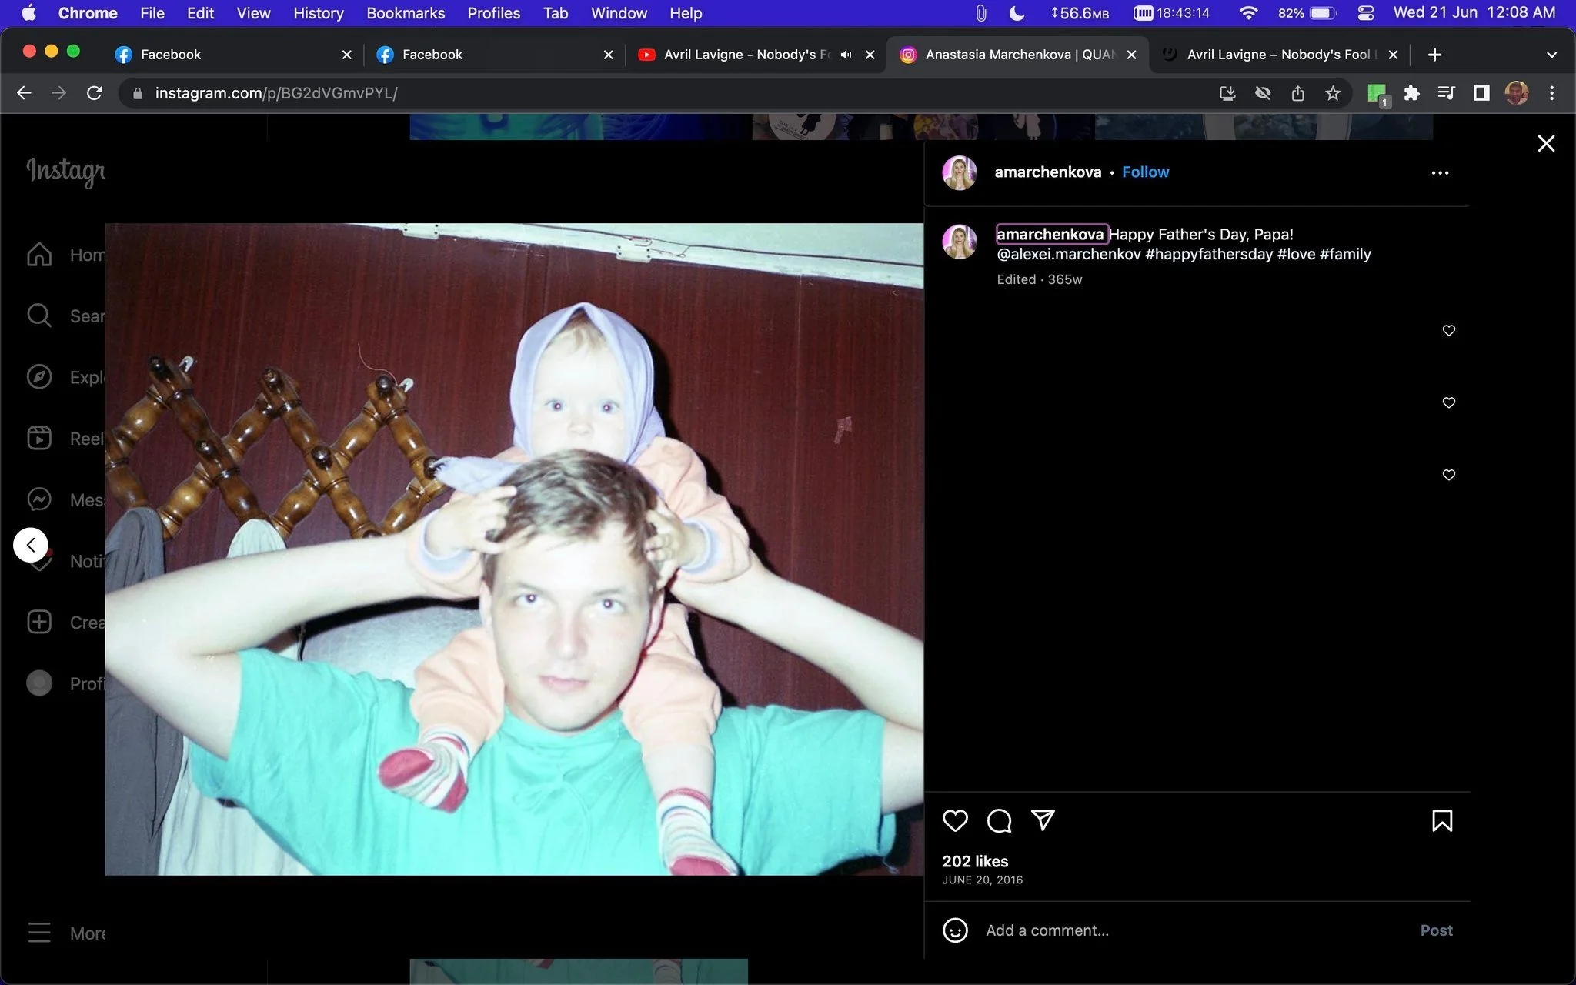The width and height of the screenshot is (1576, 985).
Task: Click the Add a comment field
Action: tap(1197, 930)
